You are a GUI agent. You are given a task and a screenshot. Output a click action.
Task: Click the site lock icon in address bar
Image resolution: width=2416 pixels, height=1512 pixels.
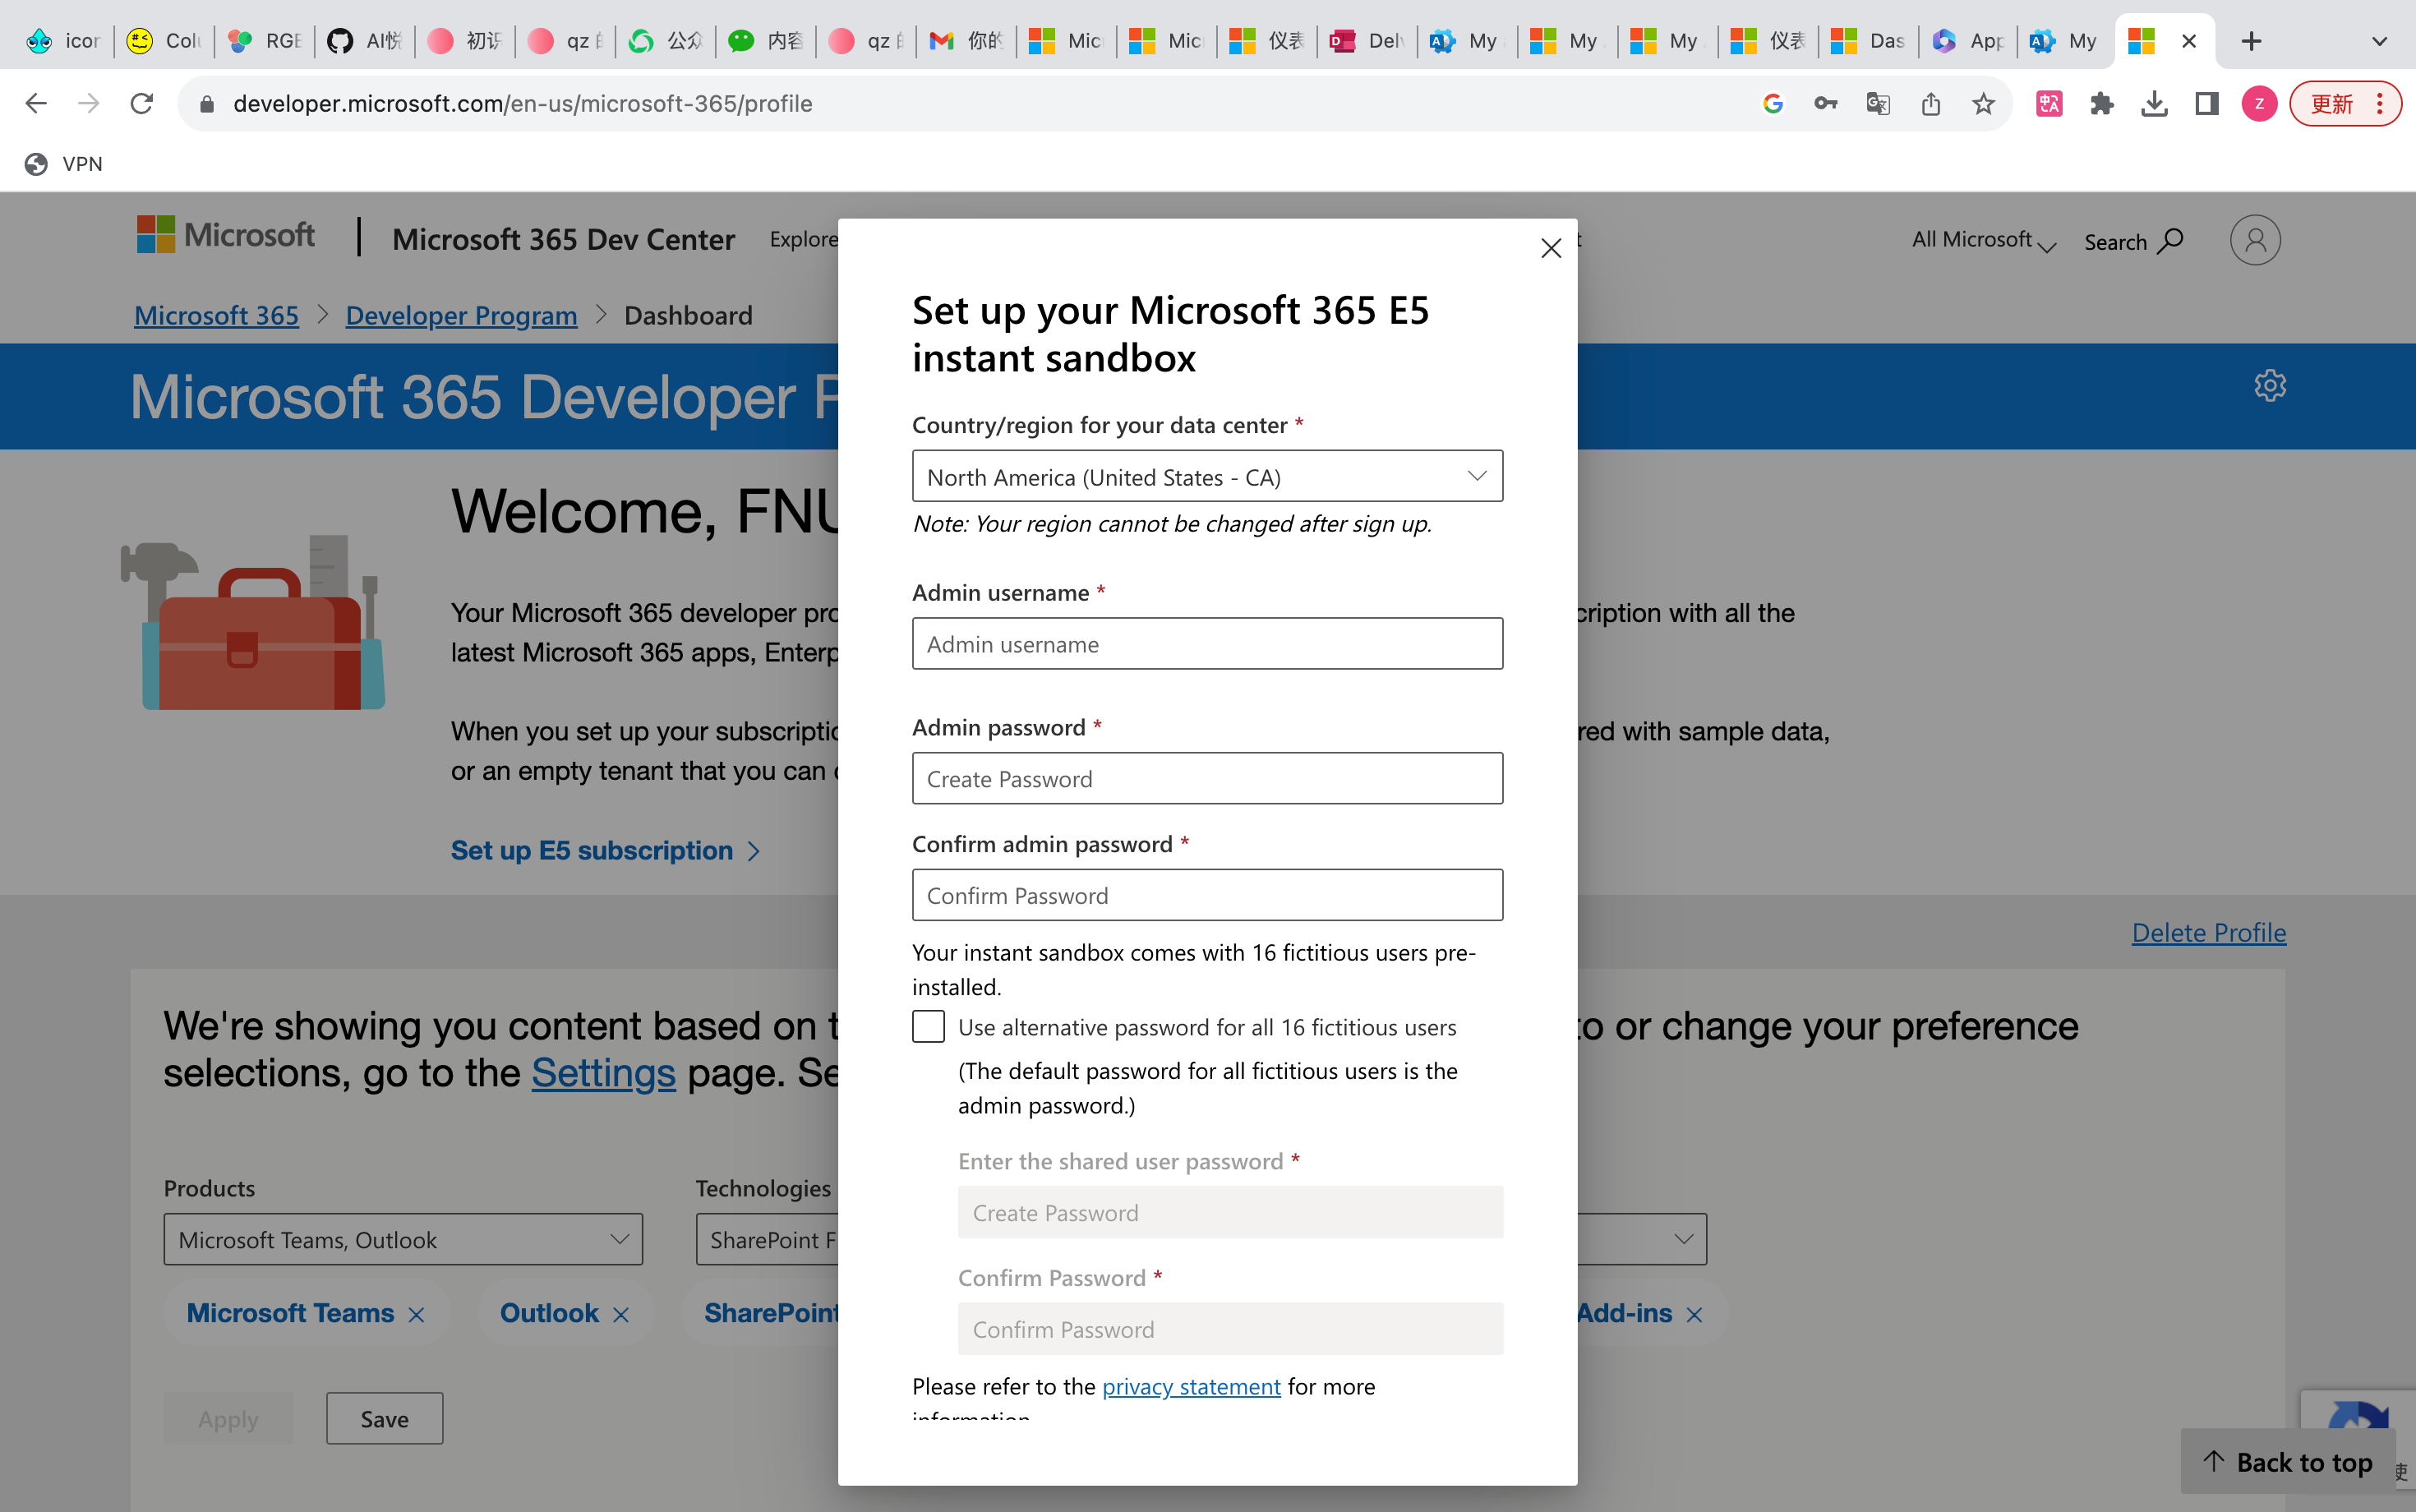207,104
